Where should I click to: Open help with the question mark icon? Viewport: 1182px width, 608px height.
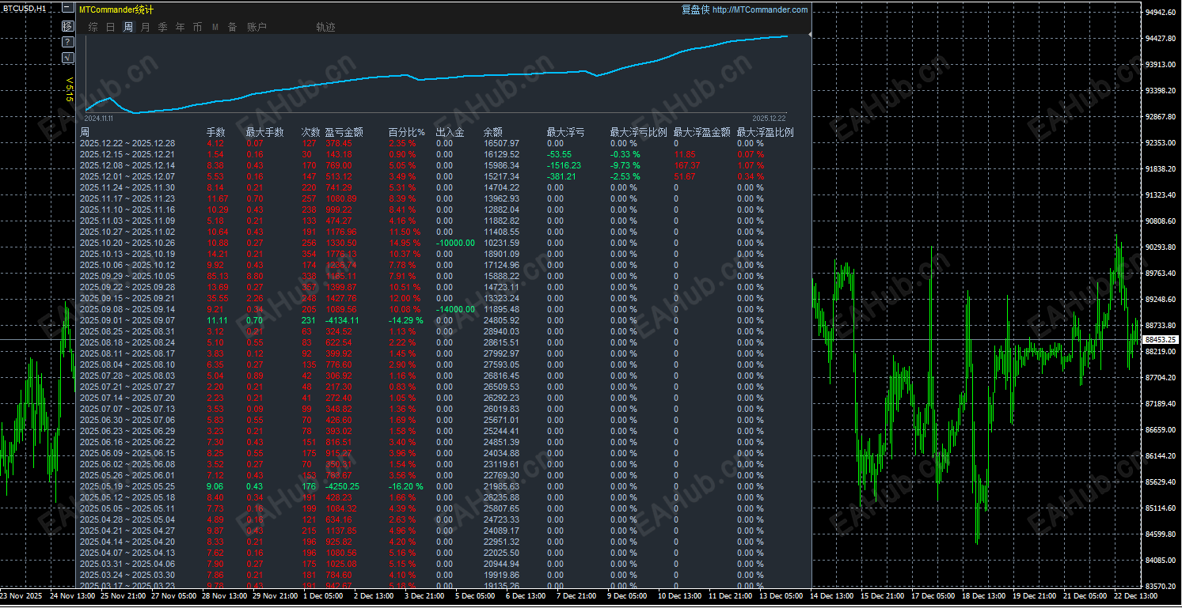67,42
